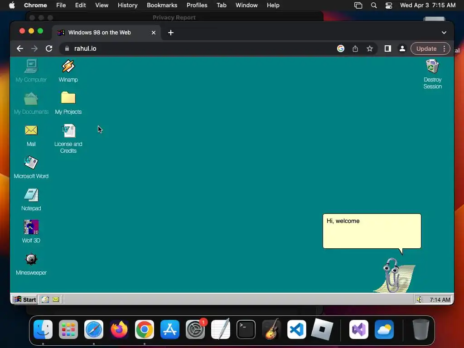Open the Chrome profile avatar
The height and width of the screenshot is (348, 464).
(402, 48)
